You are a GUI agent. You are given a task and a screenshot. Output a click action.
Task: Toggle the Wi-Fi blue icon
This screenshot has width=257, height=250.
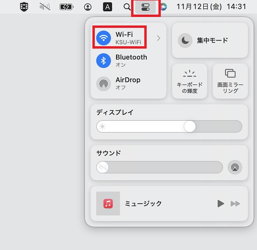tap(103, 38)
